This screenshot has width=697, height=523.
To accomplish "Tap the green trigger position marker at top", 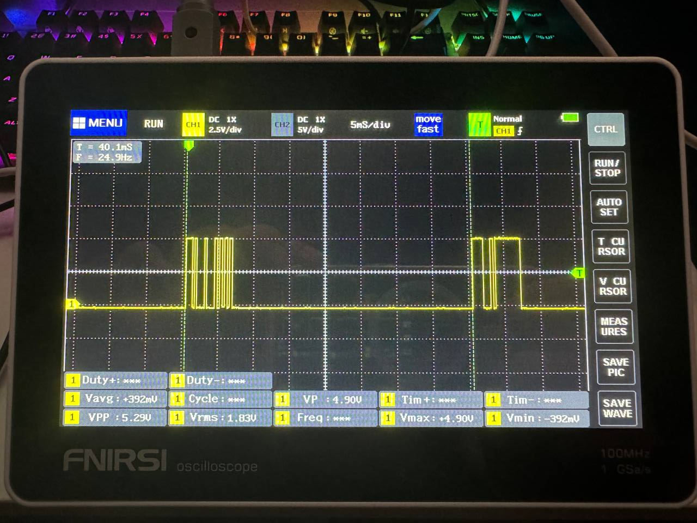I will click(188, 145).
